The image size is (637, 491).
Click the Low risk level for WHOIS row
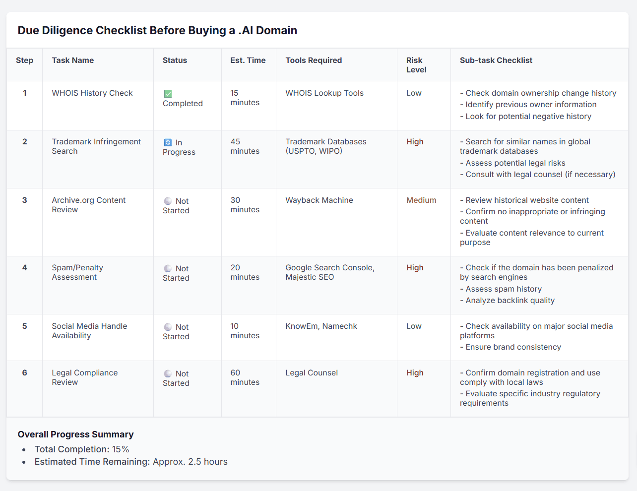pyautogui.click(x=414, y=93)
